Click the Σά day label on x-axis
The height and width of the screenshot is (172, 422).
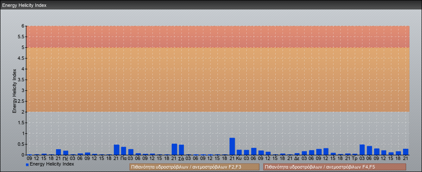pyautogui.click(x=181, y=159)
